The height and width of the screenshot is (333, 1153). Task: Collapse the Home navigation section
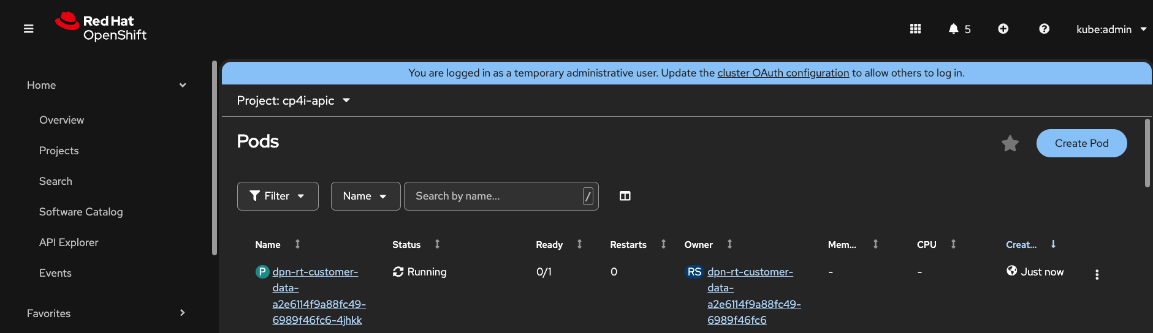106,85
